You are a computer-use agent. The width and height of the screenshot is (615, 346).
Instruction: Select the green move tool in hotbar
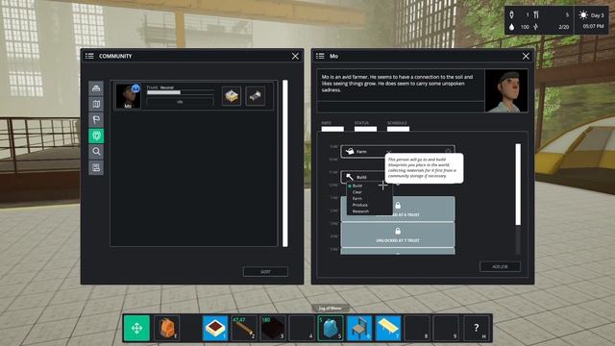136,328
